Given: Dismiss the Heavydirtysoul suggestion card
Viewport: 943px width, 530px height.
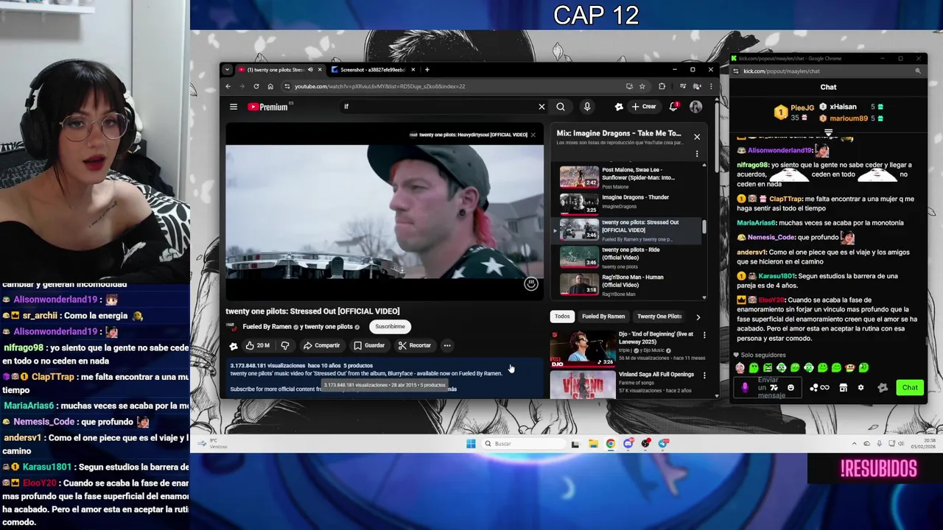Looking at the screenshot, I should point(533,135).
